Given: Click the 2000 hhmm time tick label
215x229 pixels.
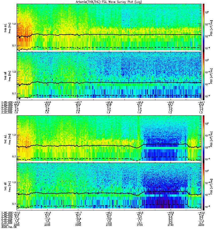Looking at the screenshot, I should point(16,225).
